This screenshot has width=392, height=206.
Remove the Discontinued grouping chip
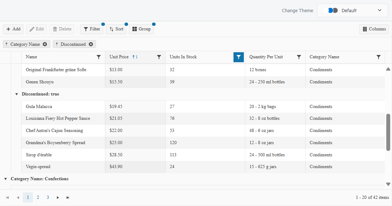(x=91, y=44)
